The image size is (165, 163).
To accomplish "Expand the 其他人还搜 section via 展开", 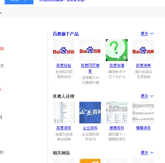I will click(x=145, y=96).
